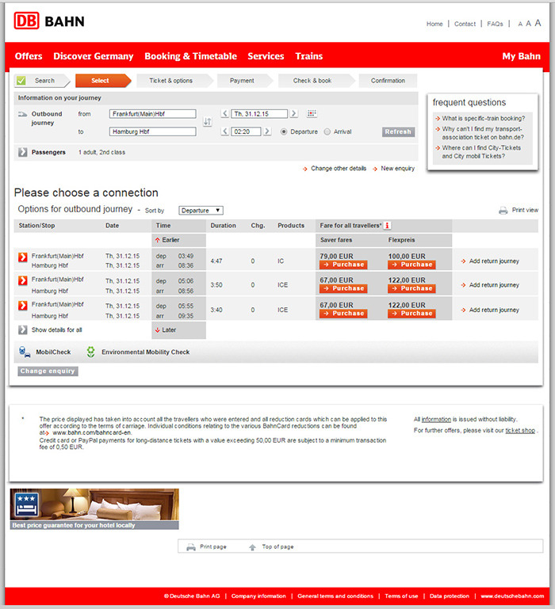Open the Sort by Departure dropdown

pyautogui.click(x=201, y=210)
